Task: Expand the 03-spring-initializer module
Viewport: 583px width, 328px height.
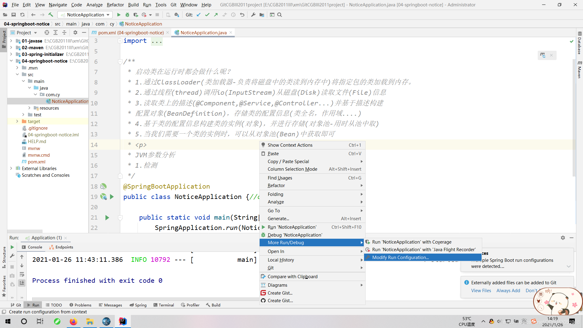Action: pyautogui.click(x=11, y=54)
